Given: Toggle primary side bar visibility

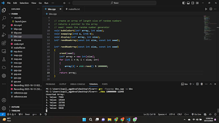Looking at the screenshot, I should pos(184,3).
